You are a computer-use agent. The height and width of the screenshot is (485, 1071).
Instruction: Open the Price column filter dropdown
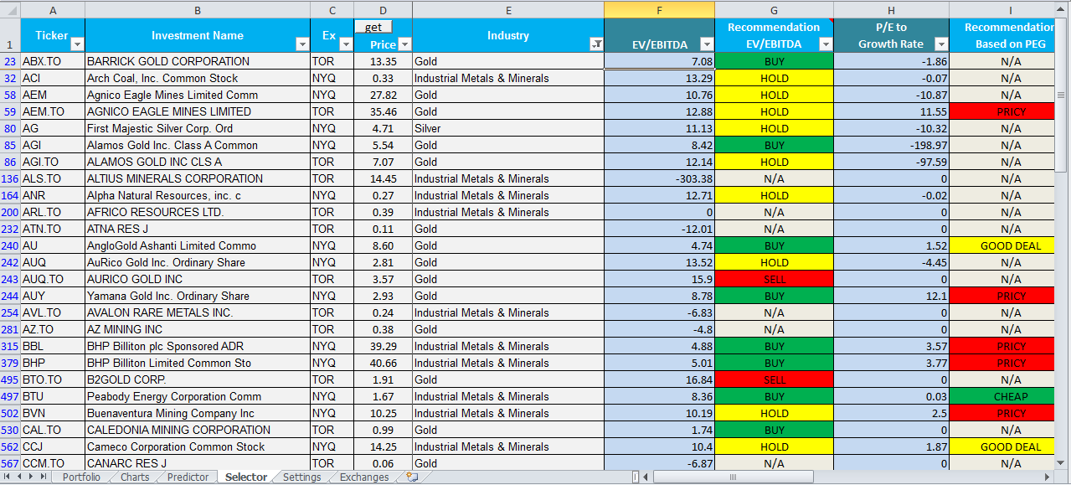click(404, 44)
